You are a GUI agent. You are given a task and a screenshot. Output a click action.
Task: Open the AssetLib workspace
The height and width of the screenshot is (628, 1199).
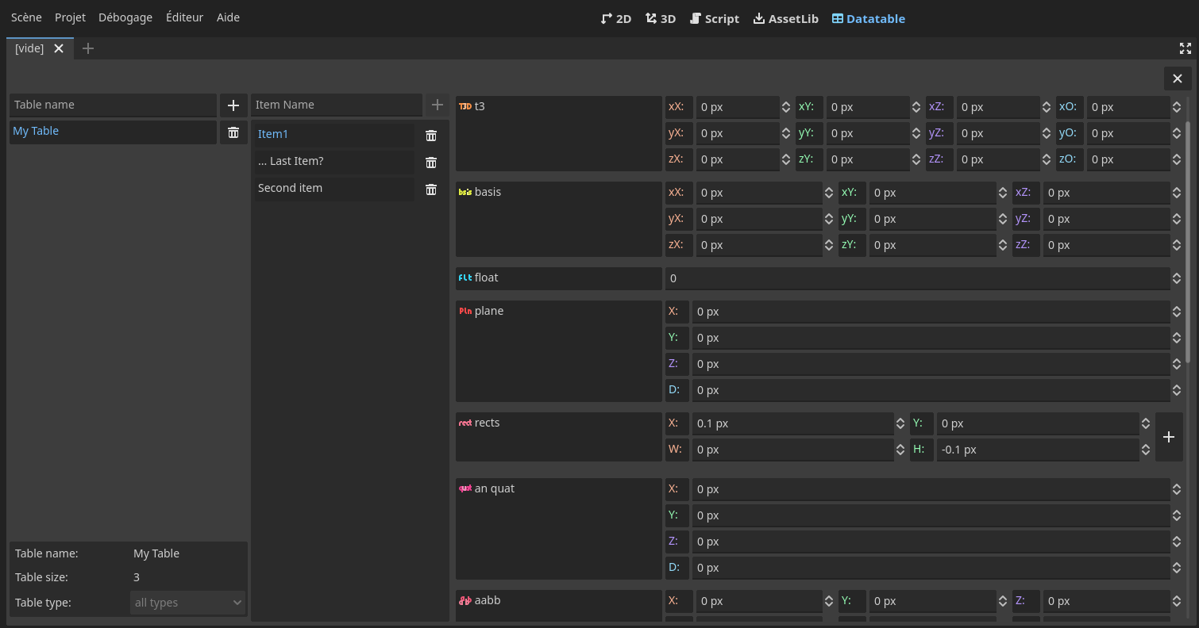click(x=785, y=18)
